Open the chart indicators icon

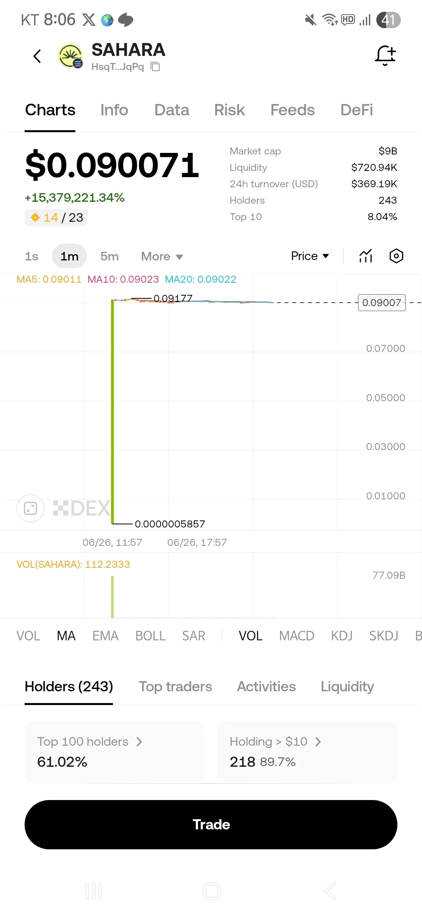tap(366, 256)
